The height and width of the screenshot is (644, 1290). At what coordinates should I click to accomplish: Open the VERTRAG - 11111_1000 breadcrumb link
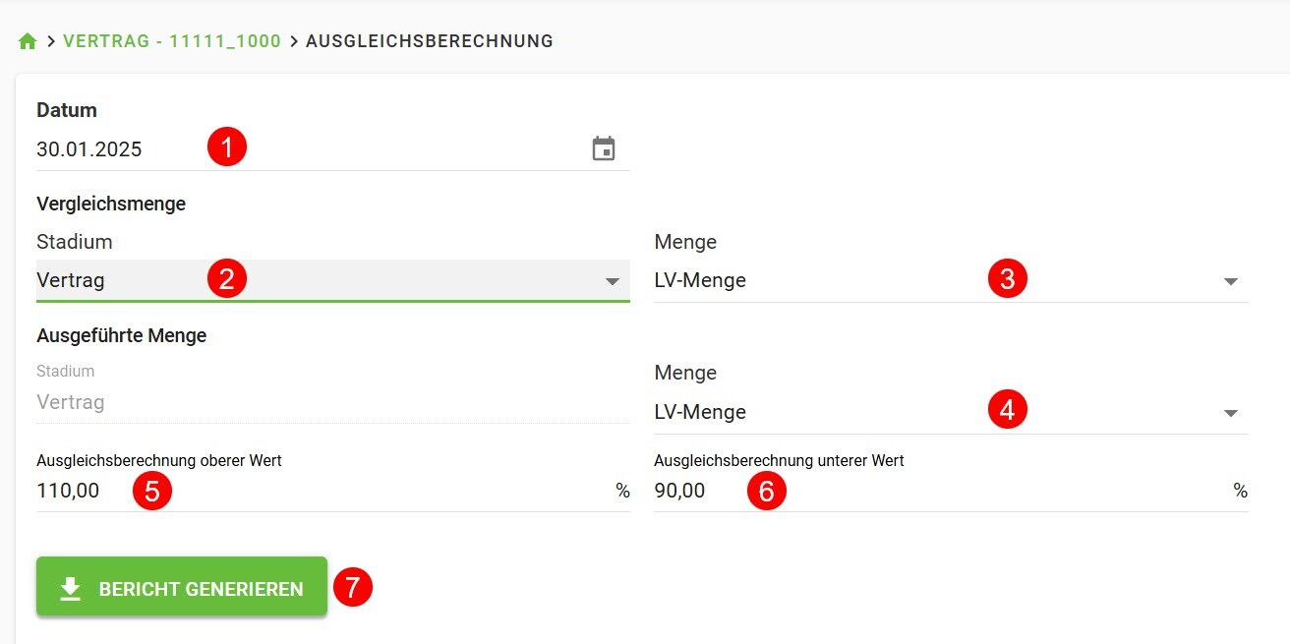[173, 41]
